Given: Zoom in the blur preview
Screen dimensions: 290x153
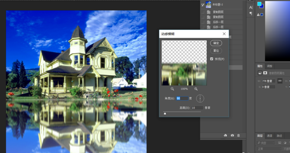Looking at the screenshot, I should 196,89.
